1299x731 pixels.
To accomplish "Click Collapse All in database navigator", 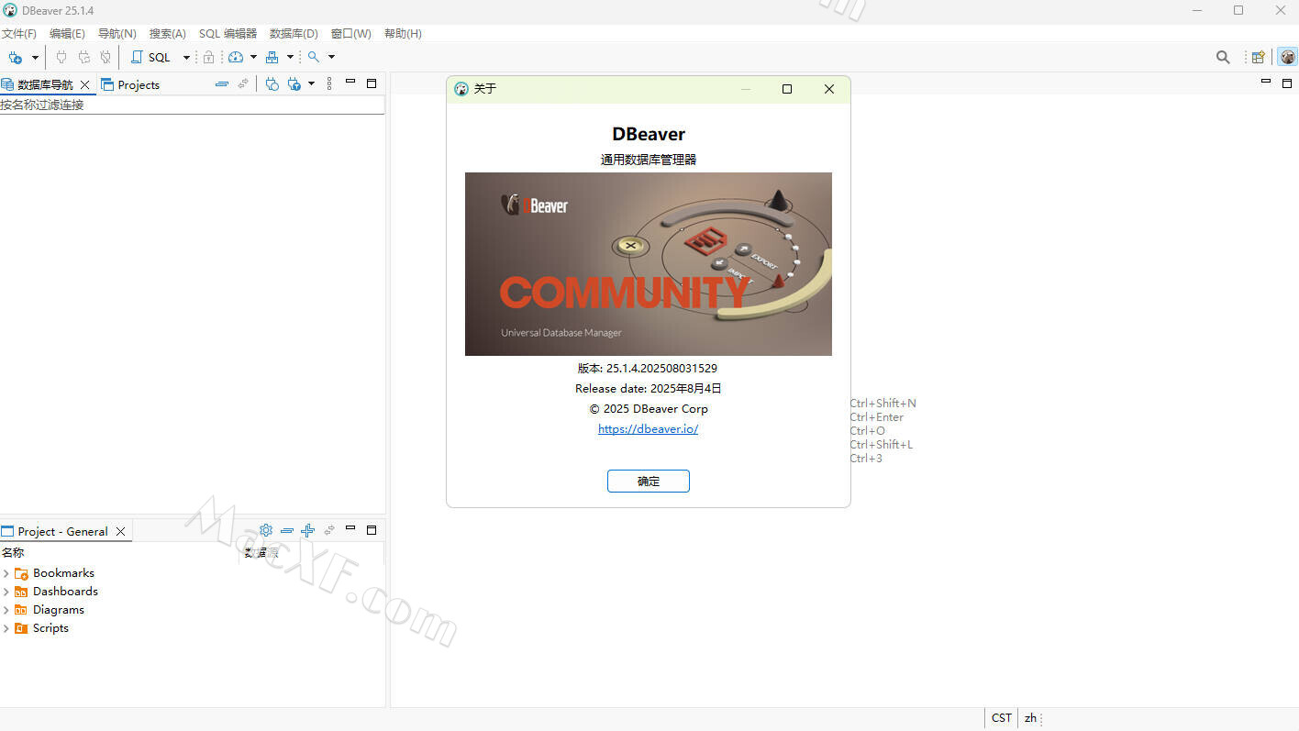I will (221, 83).
